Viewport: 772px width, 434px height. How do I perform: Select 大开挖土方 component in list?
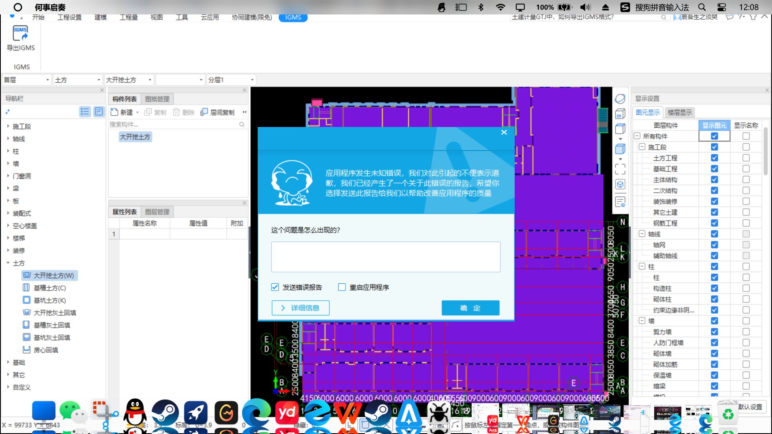point(135,137)
